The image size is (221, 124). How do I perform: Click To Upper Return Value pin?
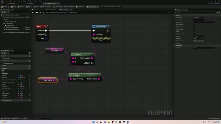[99, 79]
